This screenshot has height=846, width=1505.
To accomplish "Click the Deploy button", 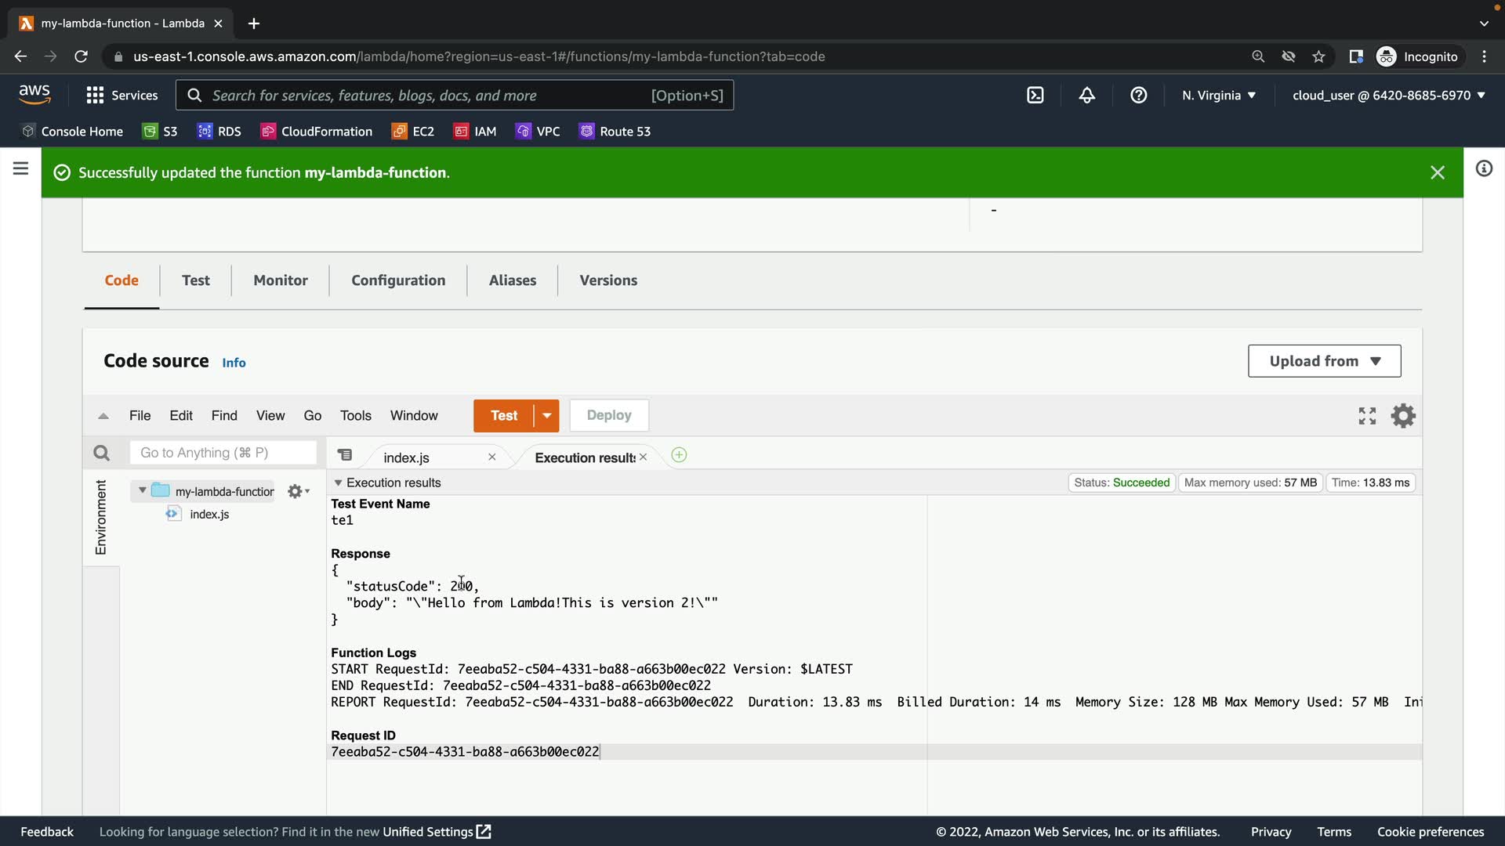I will click(608, 416).
